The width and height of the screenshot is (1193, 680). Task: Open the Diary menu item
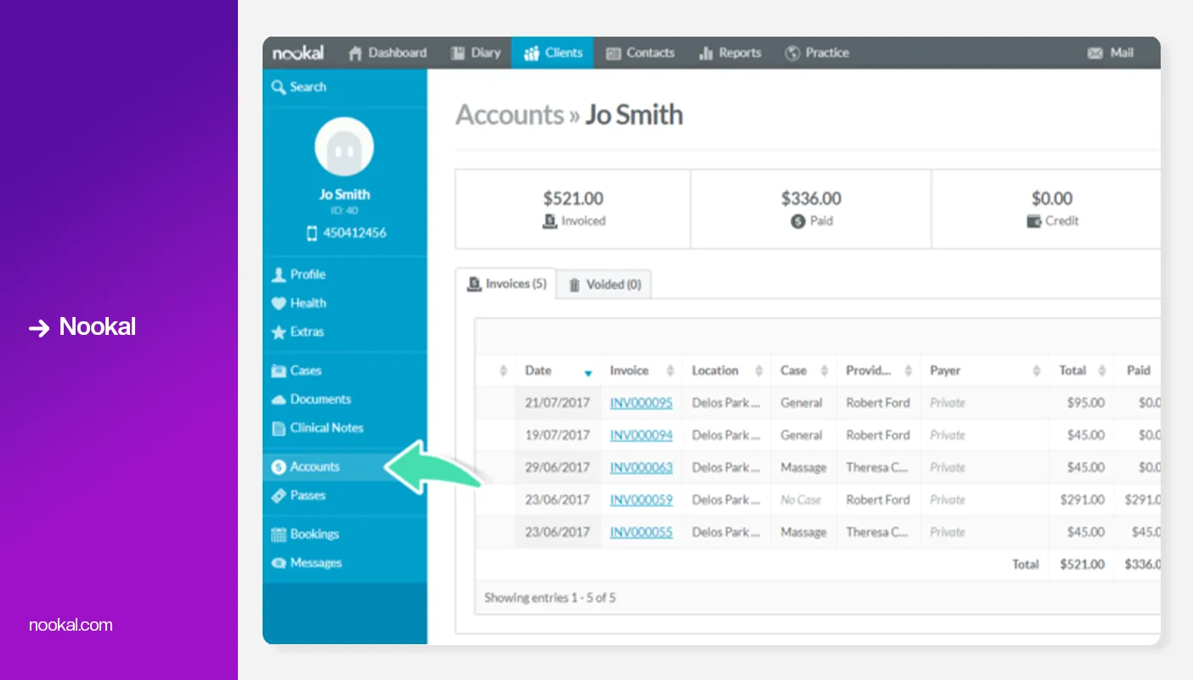tap(476, 53)
